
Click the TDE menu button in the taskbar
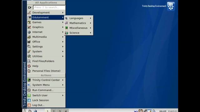24,111
